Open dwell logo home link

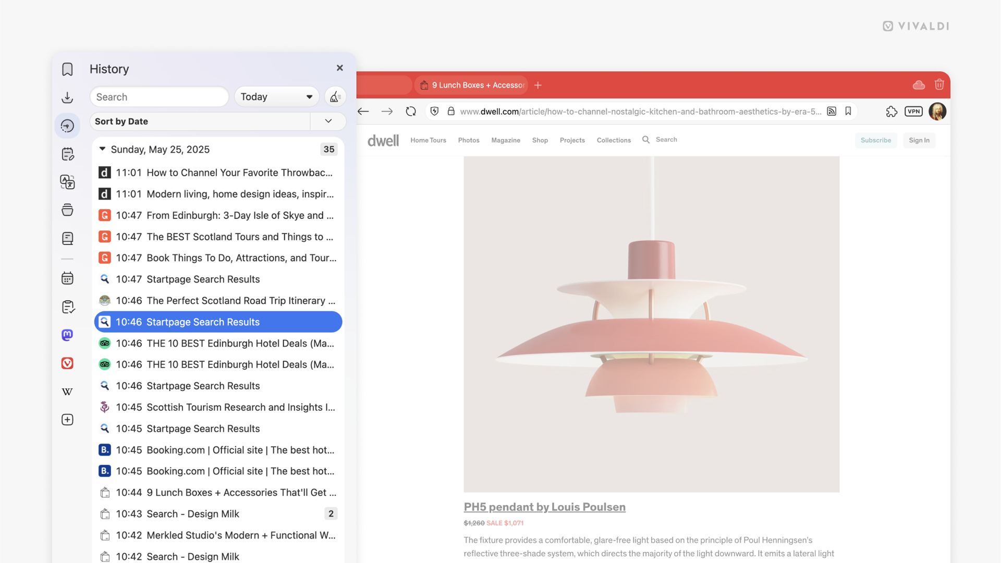tap(383, 140)
